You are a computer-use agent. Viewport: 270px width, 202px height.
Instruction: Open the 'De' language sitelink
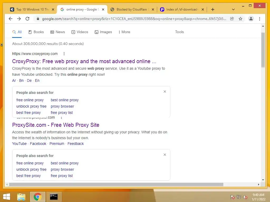[29, 80]
